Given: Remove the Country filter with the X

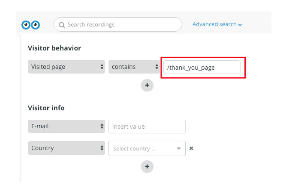Looking at the screenshot, I should (191, 148).
